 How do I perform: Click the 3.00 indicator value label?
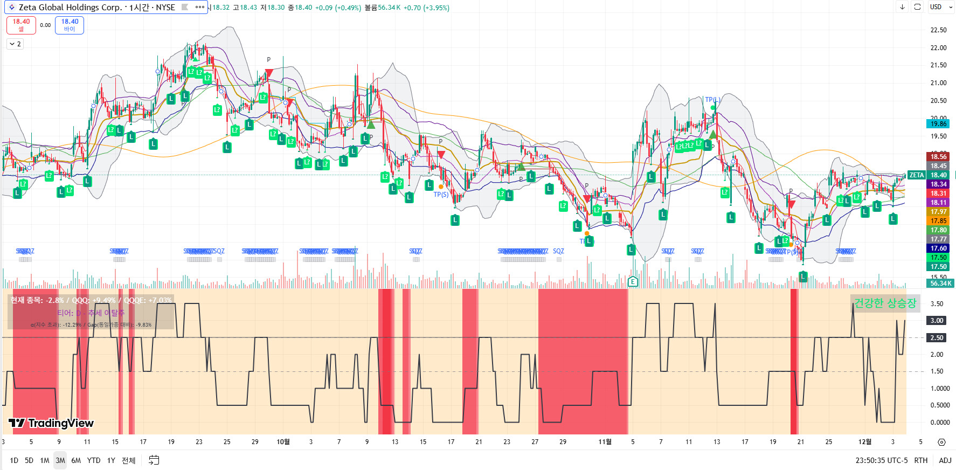(937, 321)
